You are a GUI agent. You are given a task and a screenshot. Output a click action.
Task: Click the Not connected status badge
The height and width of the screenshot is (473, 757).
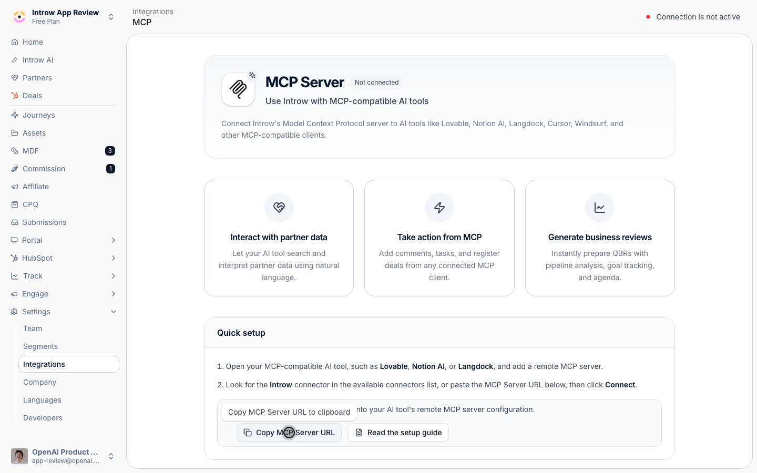pyautogui.click(x=376, y=83)
